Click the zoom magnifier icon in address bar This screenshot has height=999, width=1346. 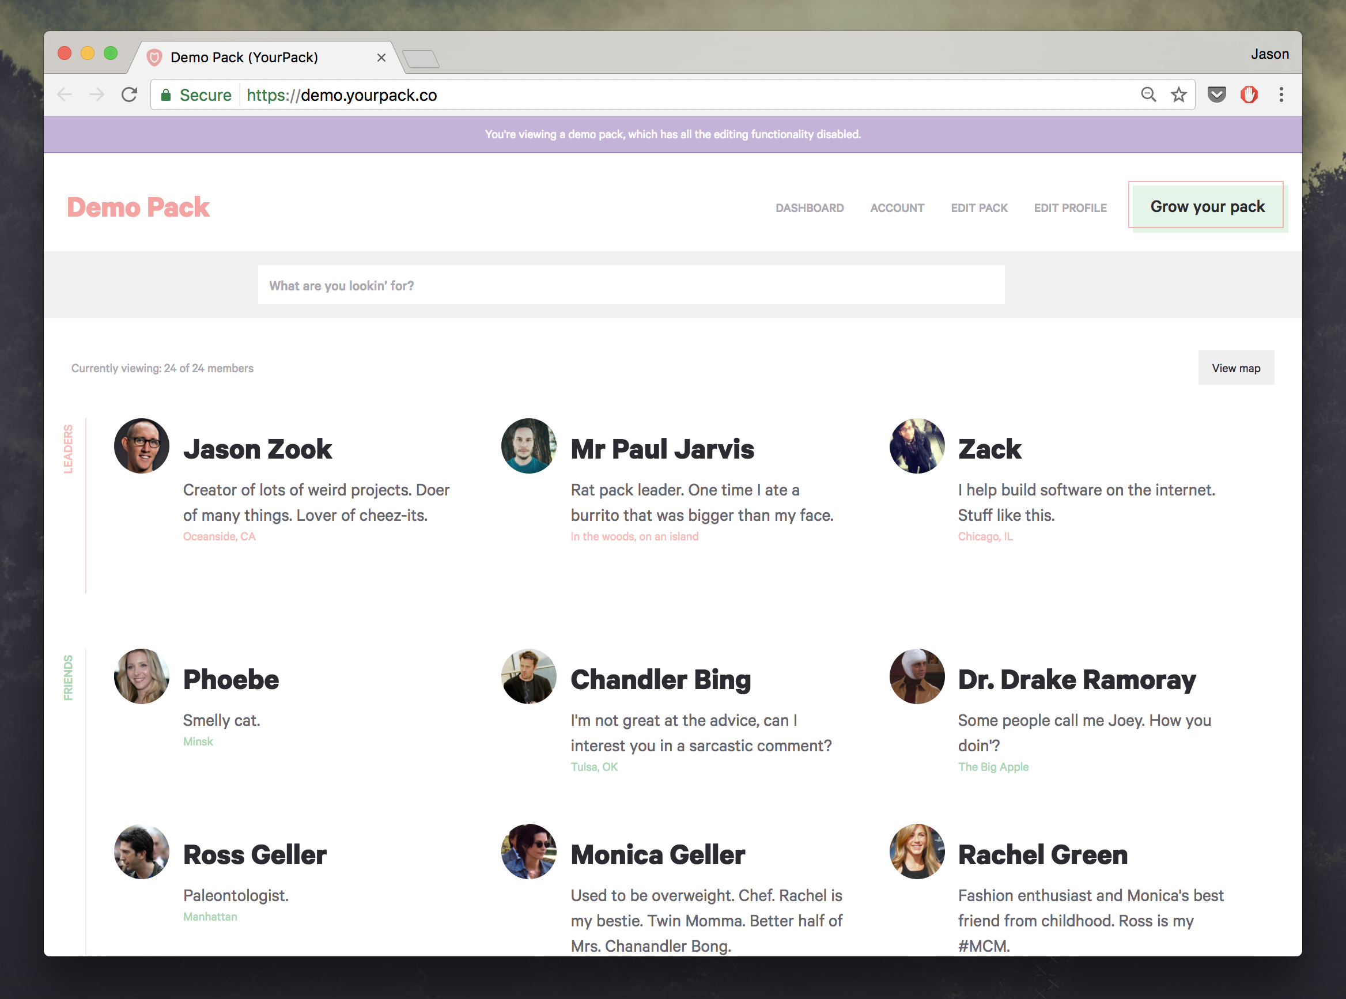(x=1148, y=95)
